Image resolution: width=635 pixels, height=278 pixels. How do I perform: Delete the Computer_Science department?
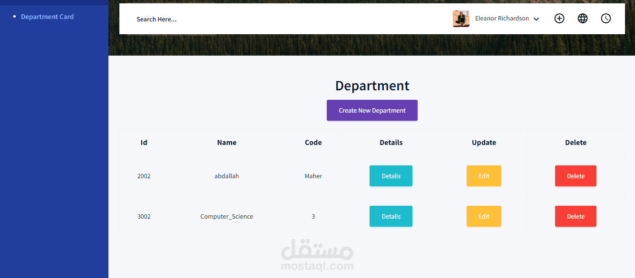pos(576,216)
